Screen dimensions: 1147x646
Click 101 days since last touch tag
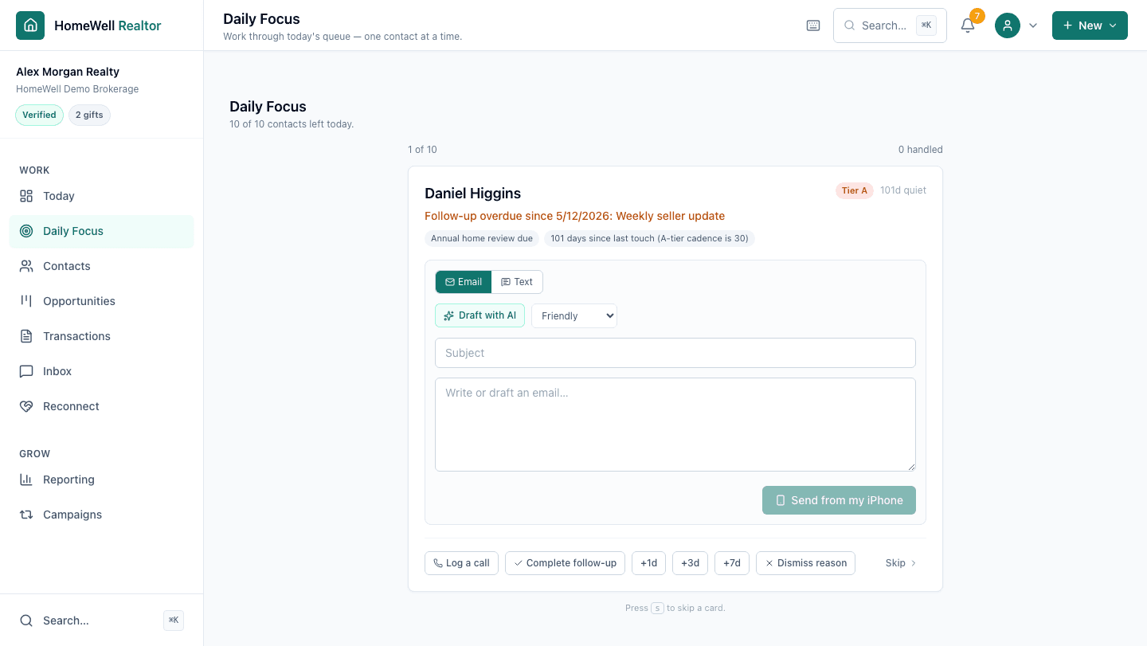pyautogui.click(x=649, y=238)
